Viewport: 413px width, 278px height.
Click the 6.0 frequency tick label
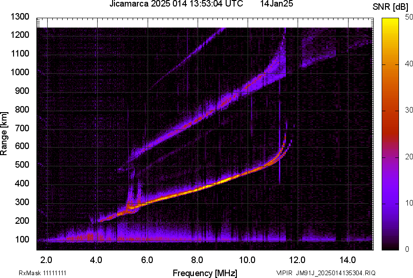pos(147,260)
